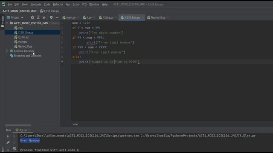Click 'if 9 < num < 99:' code line
273x153 pixels.
(x=86, y=28)
